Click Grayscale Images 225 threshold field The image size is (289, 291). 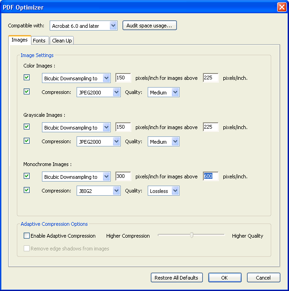211,127
